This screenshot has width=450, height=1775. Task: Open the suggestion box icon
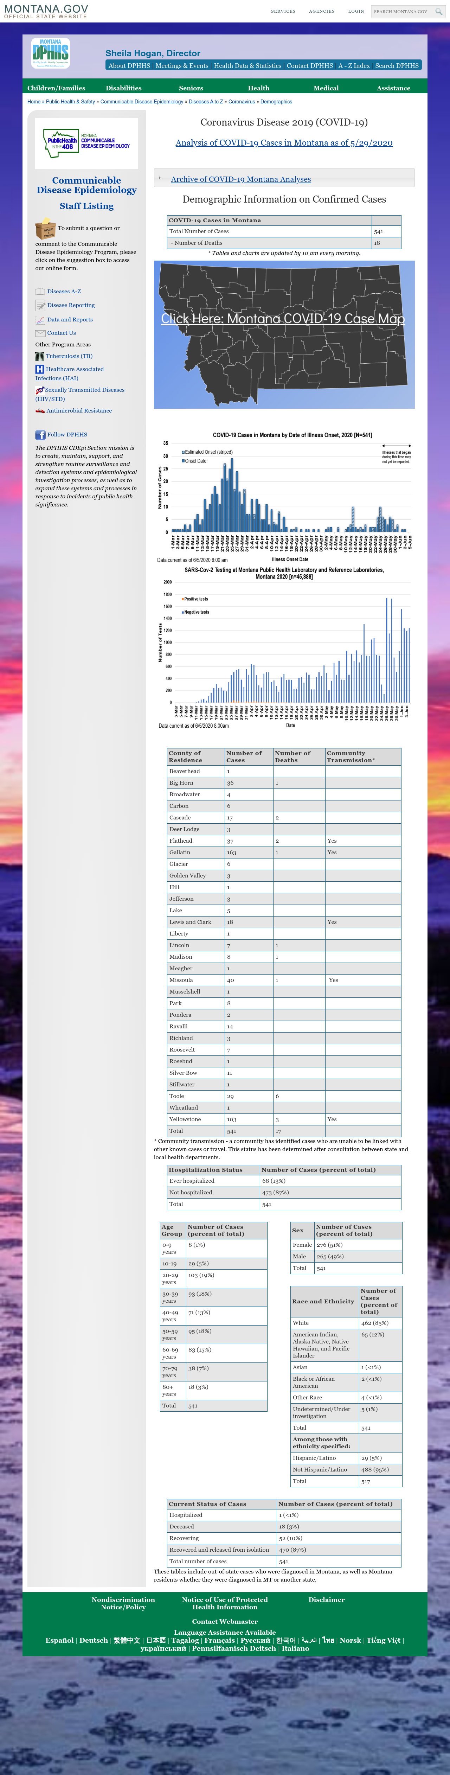45,229
